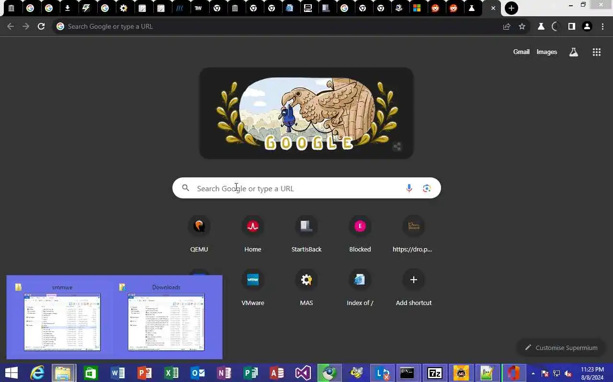
Task: Launch PowerPoint from the taskbar
Action: tap(144, 373)
